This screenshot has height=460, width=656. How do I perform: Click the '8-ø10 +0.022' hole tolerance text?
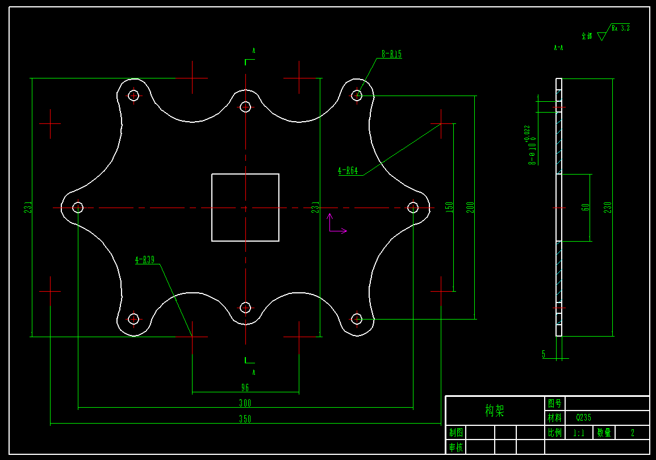click(x=530, y=145)
